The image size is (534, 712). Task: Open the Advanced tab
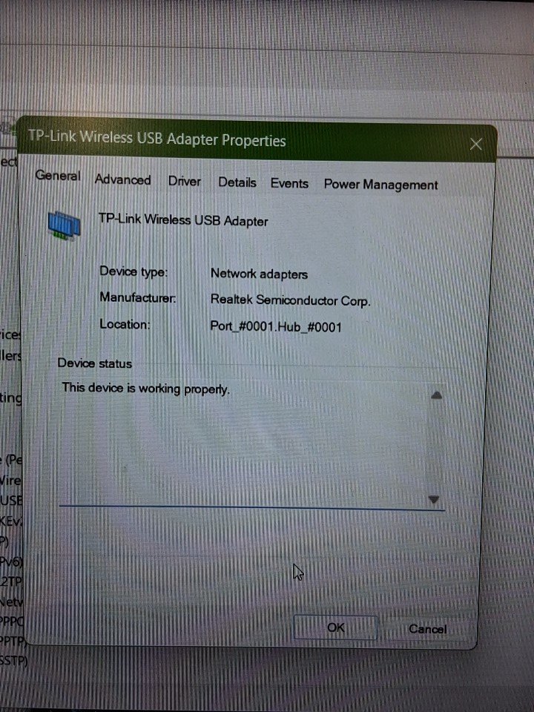point(122,180)
